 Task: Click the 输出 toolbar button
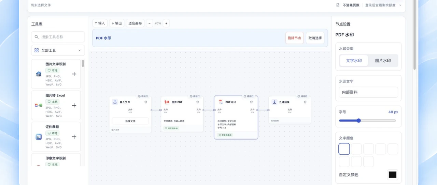[116, 23]
